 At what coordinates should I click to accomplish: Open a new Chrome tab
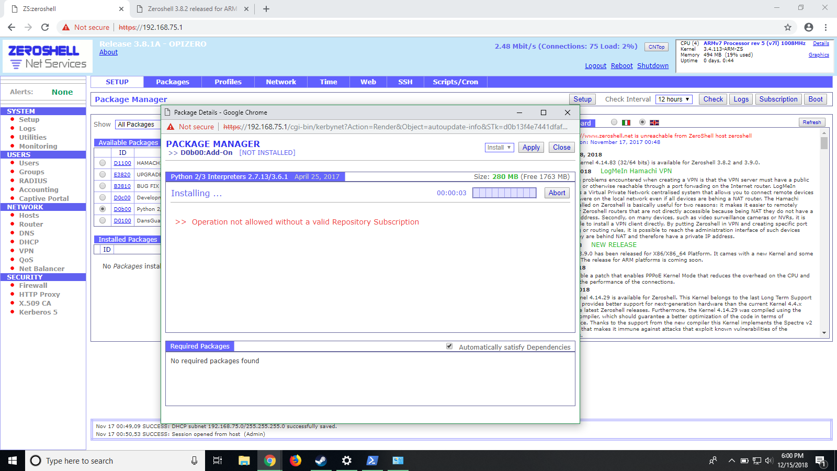click(266, 9)
